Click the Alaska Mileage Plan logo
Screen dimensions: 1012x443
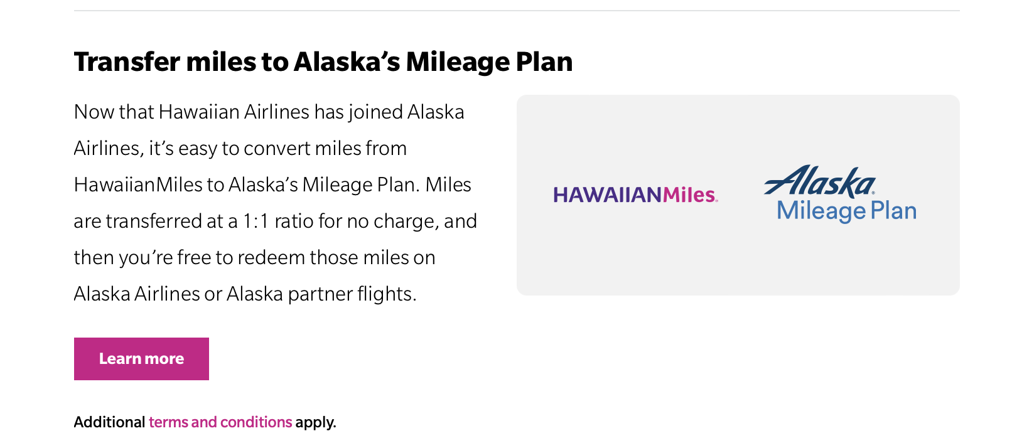tap(841, 194)
